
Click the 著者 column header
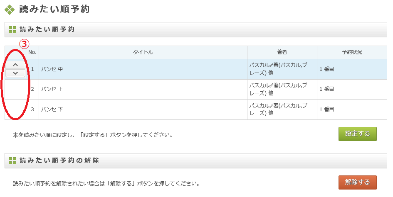[282, 52]
